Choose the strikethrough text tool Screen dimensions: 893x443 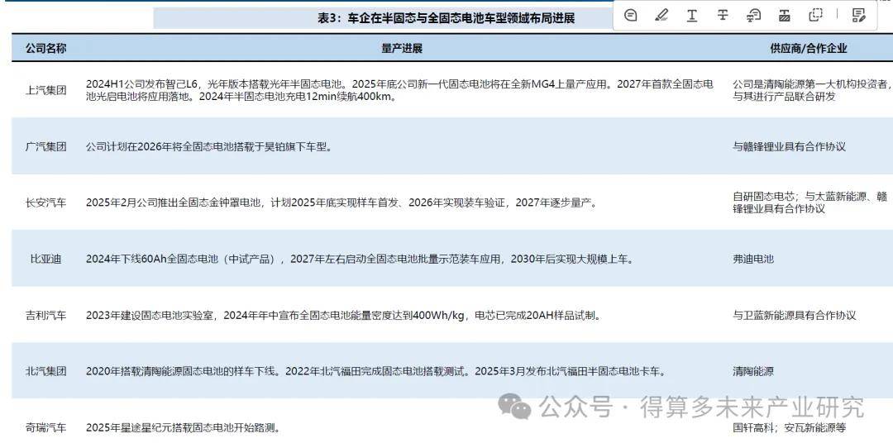click(723, 15)
